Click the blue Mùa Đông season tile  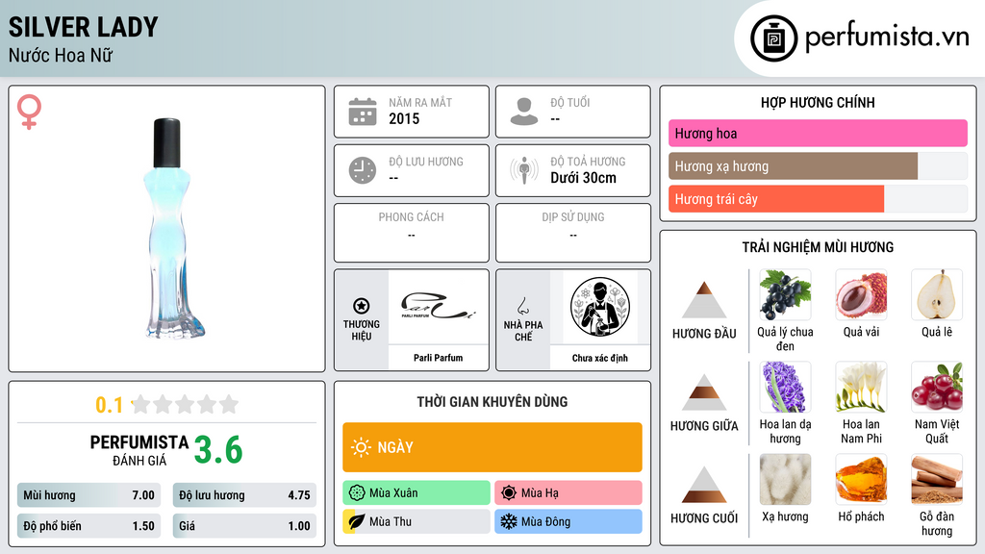click(568, 521)
